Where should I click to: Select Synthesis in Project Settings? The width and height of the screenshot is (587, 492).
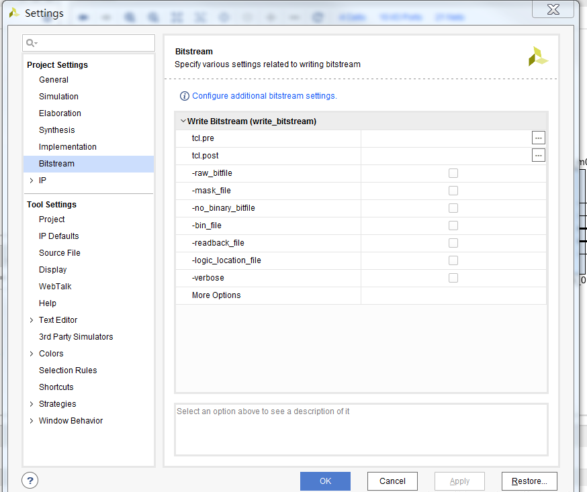(57, 130)
